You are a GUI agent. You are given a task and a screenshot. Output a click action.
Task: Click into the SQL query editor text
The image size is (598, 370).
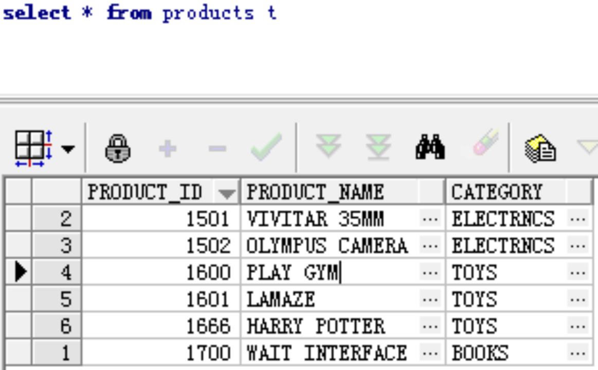click(x=139, y=13)
